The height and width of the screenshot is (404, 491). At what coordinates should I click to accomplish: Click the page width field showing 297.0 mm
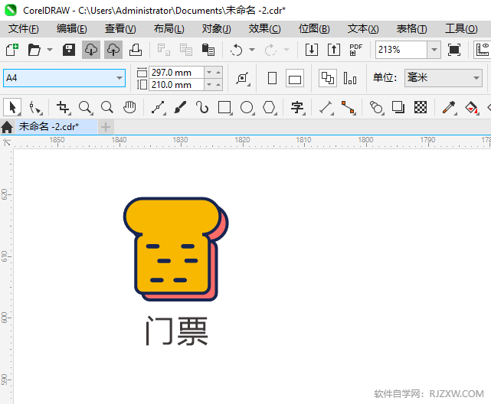[176, 72]
